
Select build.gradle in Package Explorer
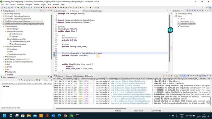(11, 72)
